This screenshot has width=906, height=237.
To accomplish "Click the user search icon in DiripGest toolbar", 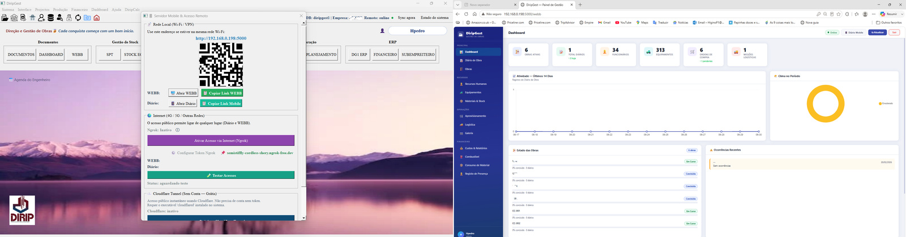I will (x=59, y=18).
